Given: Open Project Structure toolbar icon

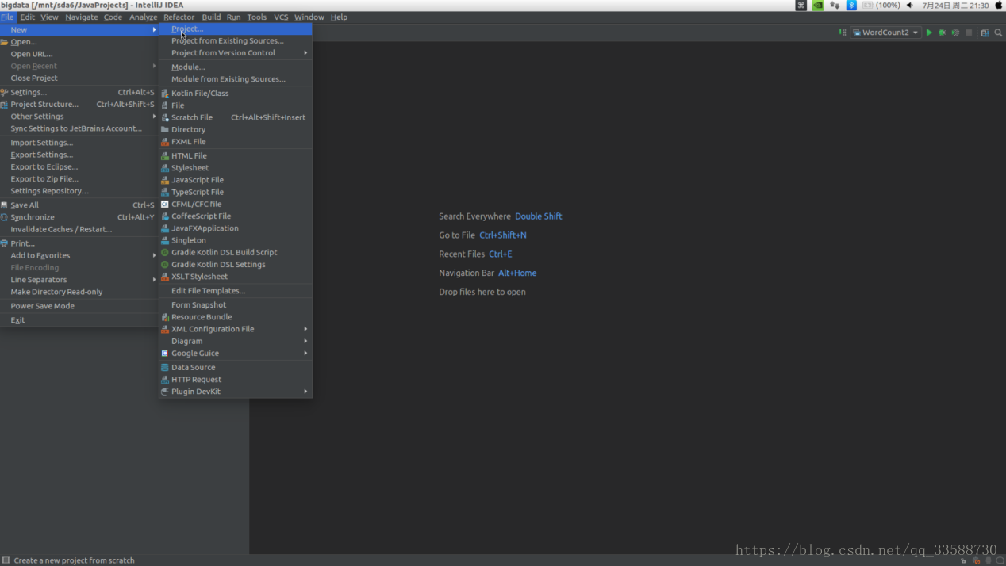Looking at the screenshot, I should pyautogui.click(x=985, y=33).
